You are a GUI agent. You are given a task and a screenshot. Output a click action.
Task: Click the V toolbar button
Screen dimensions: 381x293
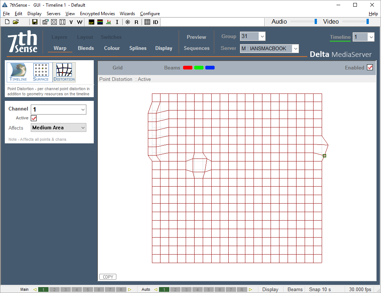[71, 22]
